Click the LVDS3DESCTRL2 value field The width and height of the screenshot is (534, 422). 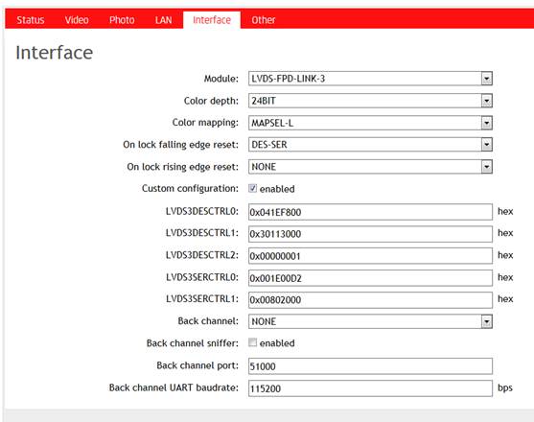[x=370, y=256]
